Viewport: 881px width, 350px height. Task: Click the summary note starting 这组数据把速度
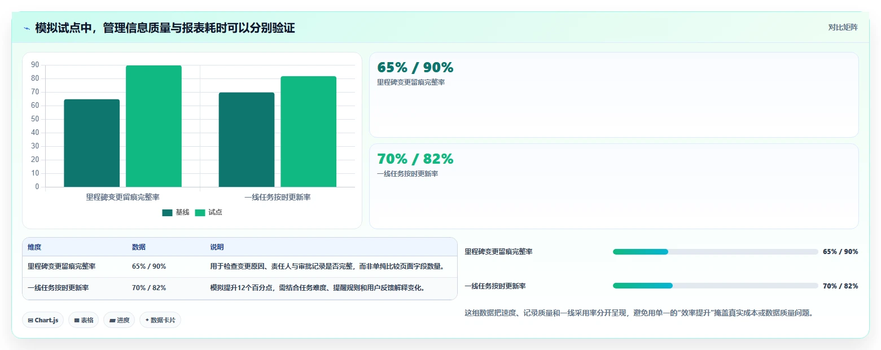638,313
